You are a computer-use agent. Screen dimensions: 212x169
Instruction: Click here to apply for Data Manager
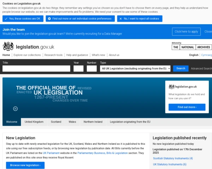(x=186, y=32)
